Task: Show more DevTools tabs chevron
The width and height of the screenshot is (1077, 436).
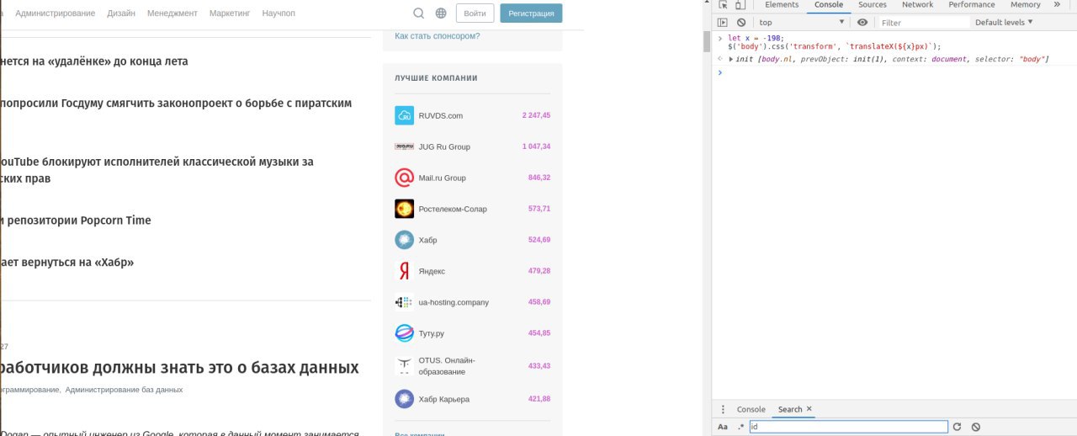Action: (x=1058, y=5)
